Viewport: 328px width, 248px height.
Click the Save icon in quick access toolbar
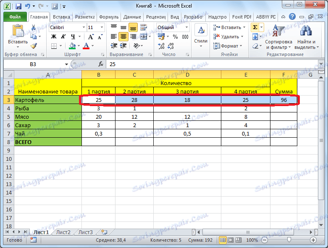[18, 6]
